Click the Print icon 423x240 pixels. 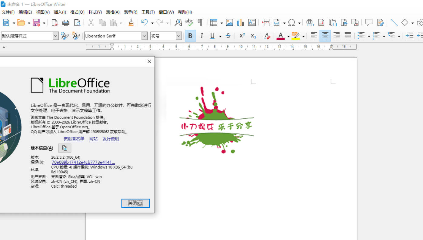[x=66, y=23]
